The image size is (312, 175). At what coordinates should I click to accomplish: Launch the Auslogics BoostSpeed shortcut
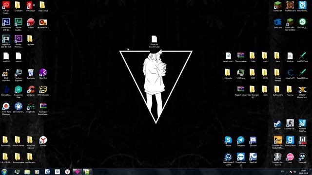(43, 108)
